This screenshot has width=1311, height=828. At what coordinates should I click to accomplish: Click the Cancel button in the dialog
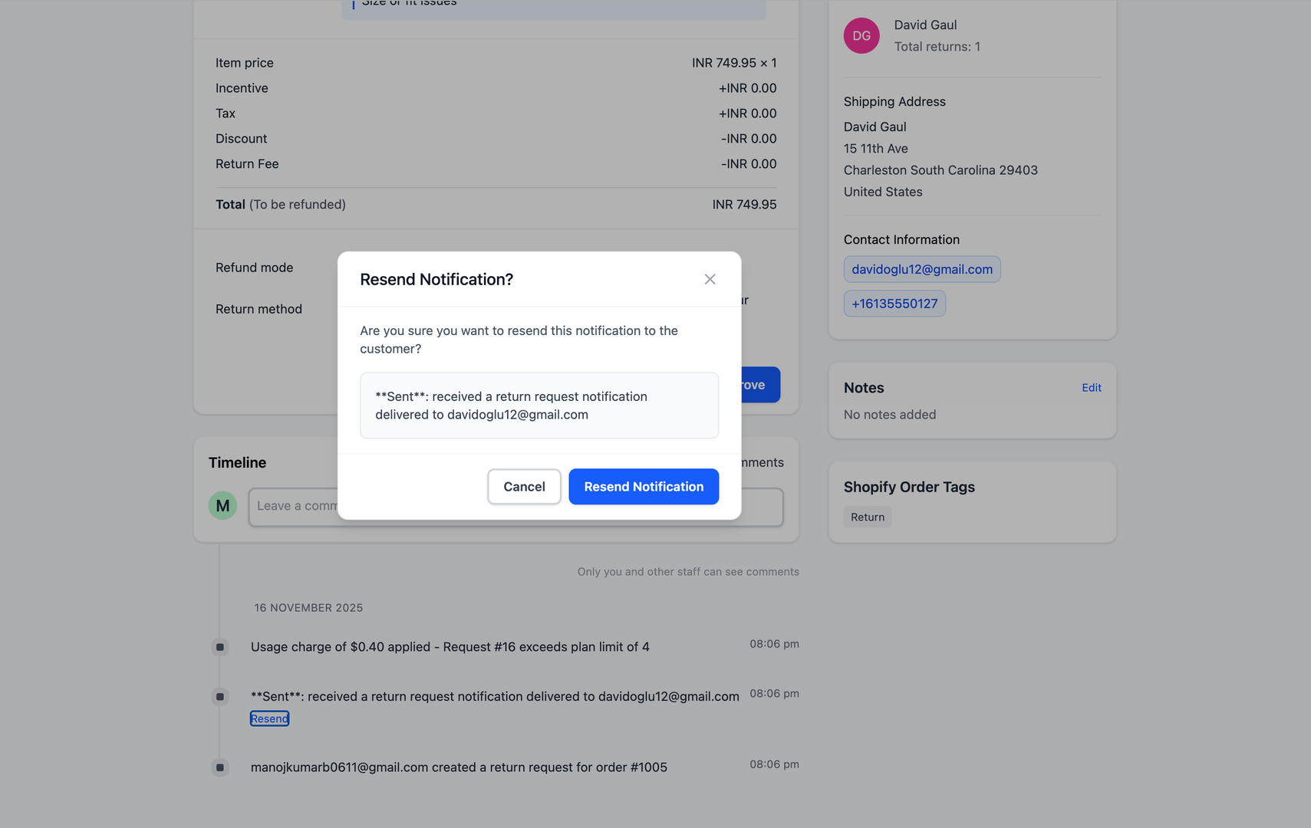pyautogui.click(x=524, y=486)
